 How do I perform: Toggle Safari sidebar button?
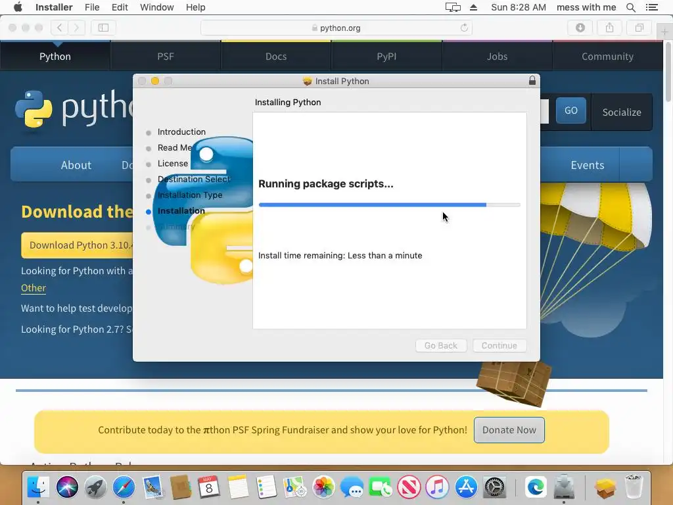(x=103, y=28)
